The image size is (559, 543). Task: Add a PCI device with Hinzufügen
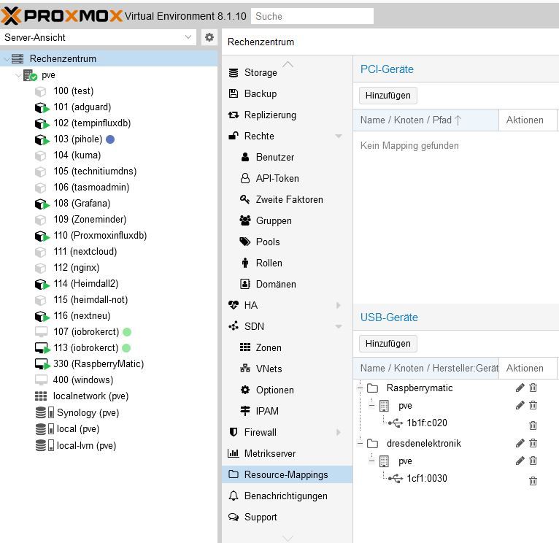tap(388, 96)
